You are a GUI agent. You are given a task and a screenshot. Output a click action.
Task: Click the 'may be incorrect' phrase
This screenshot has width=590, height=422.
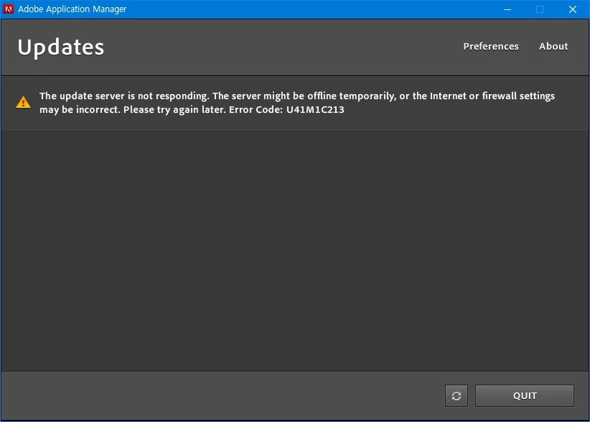(80, 110)
